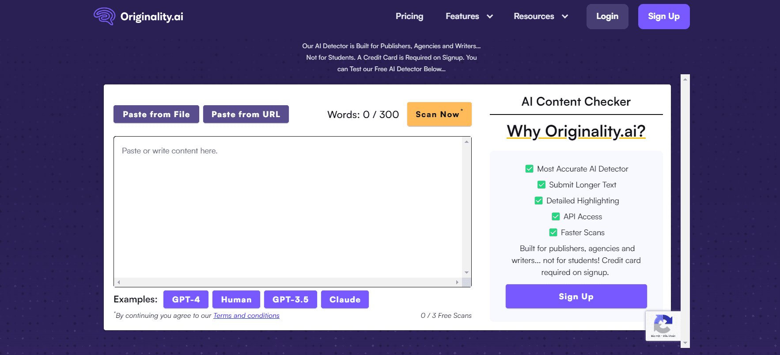This screenshot has width=780, height=355.
Task: Click the Originality.ai brain logo icon
Action: [x=104, y=16]
